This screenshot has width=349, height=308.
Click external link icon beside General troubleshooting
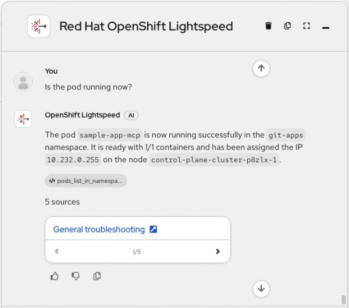154,229
